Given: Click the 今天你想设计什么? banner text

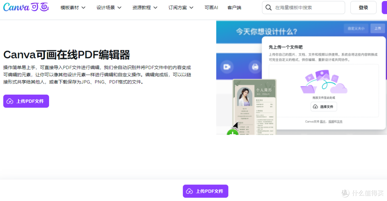Looking at the screenshot, I should [267, 32].
